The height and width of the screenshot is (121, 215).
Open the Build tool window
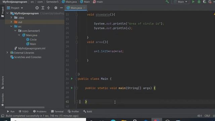88,111
